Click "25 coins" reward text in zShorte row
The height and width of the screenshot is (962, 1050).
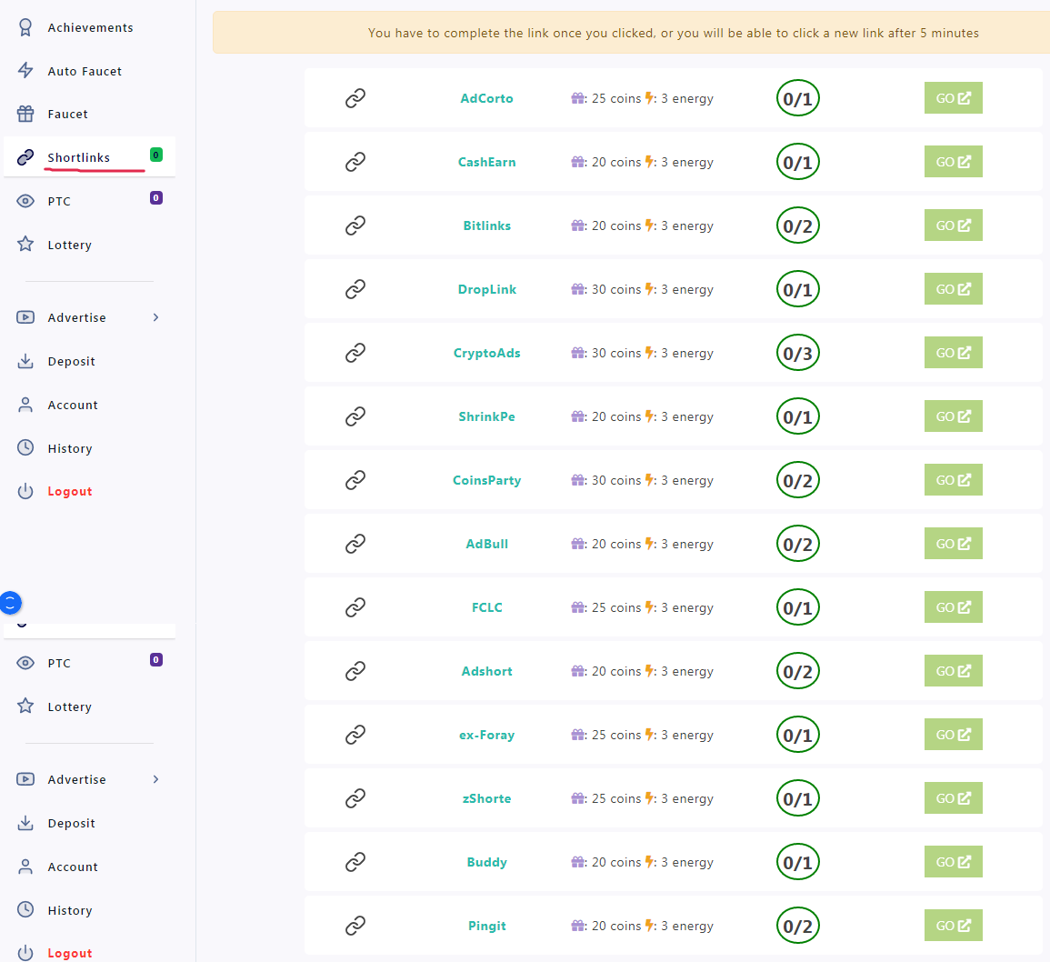pyautogui.click(x=616, y=798)
